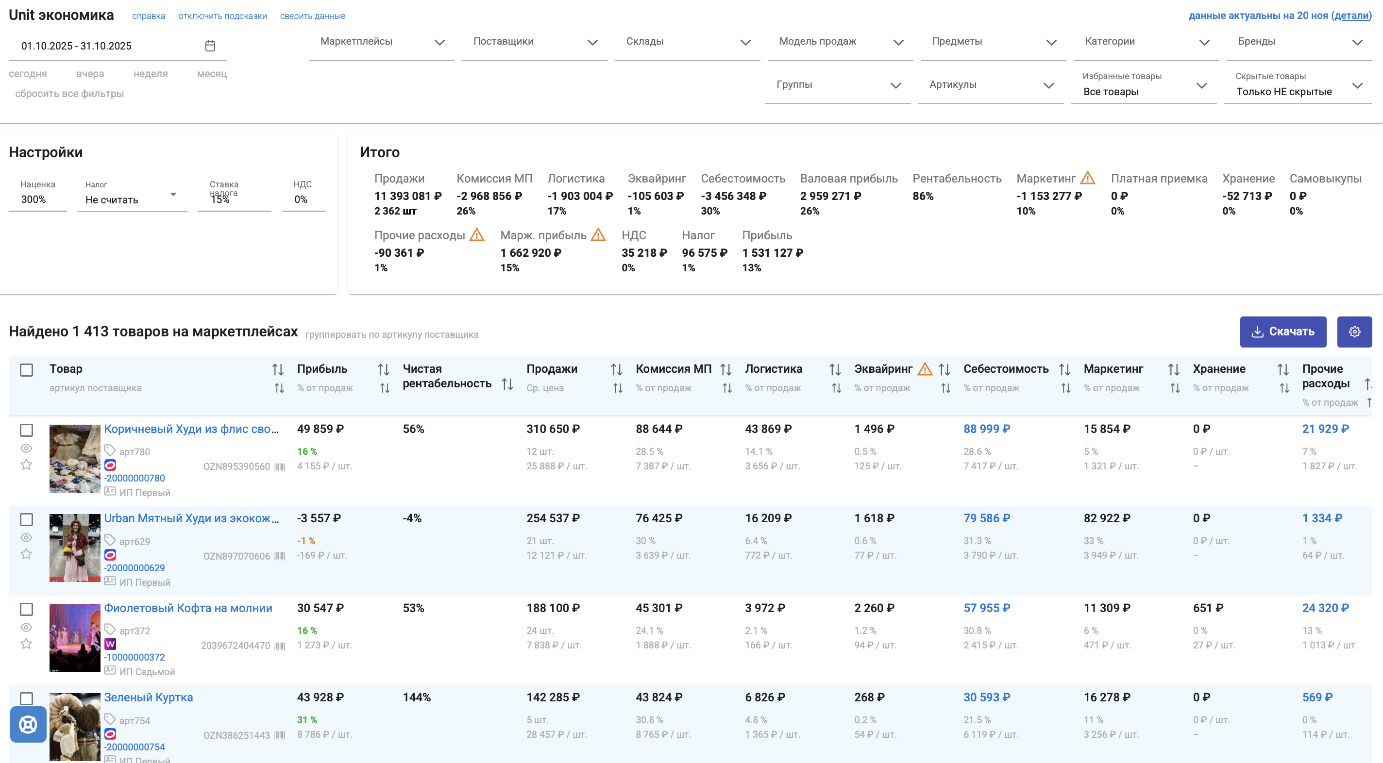Sort table by Прибыль column arrows
Screen dimensions: 1383x763
[x=383, y=369]
